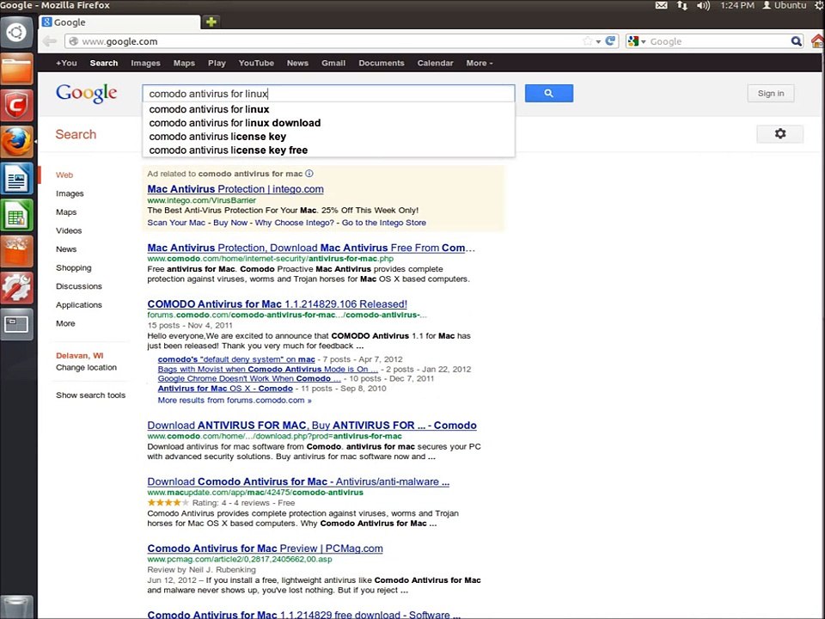Open the sound volume indicator

point(703,5)
